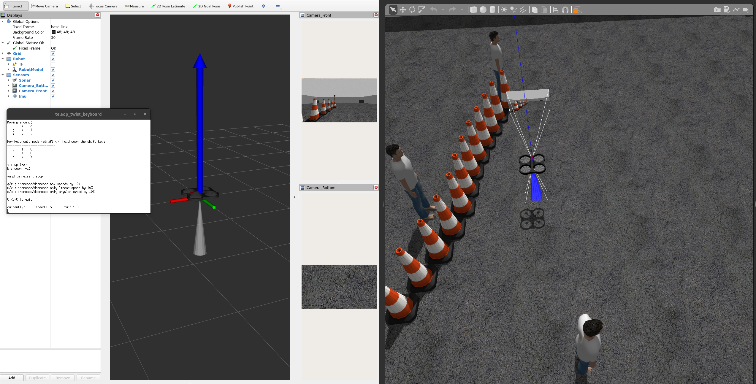Enable the TF display checkbox
The height and width of the screenshot is (384, 756).
coord(53,64)
